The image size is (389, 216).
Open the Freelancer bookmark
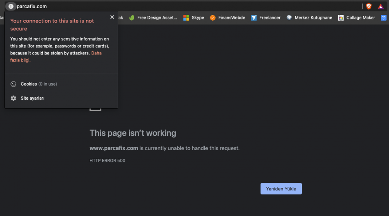coord(266,18)
